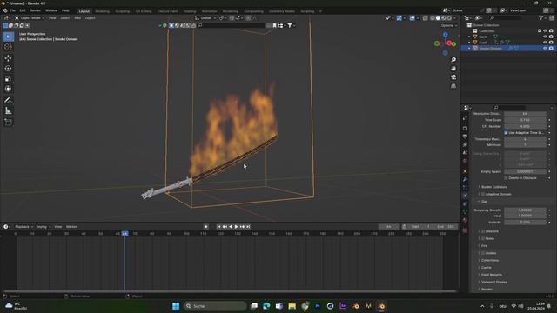Enable the Noise checkbox
Image resolution: width=557 pixels, height=313 pixels.
click(483, 238)
